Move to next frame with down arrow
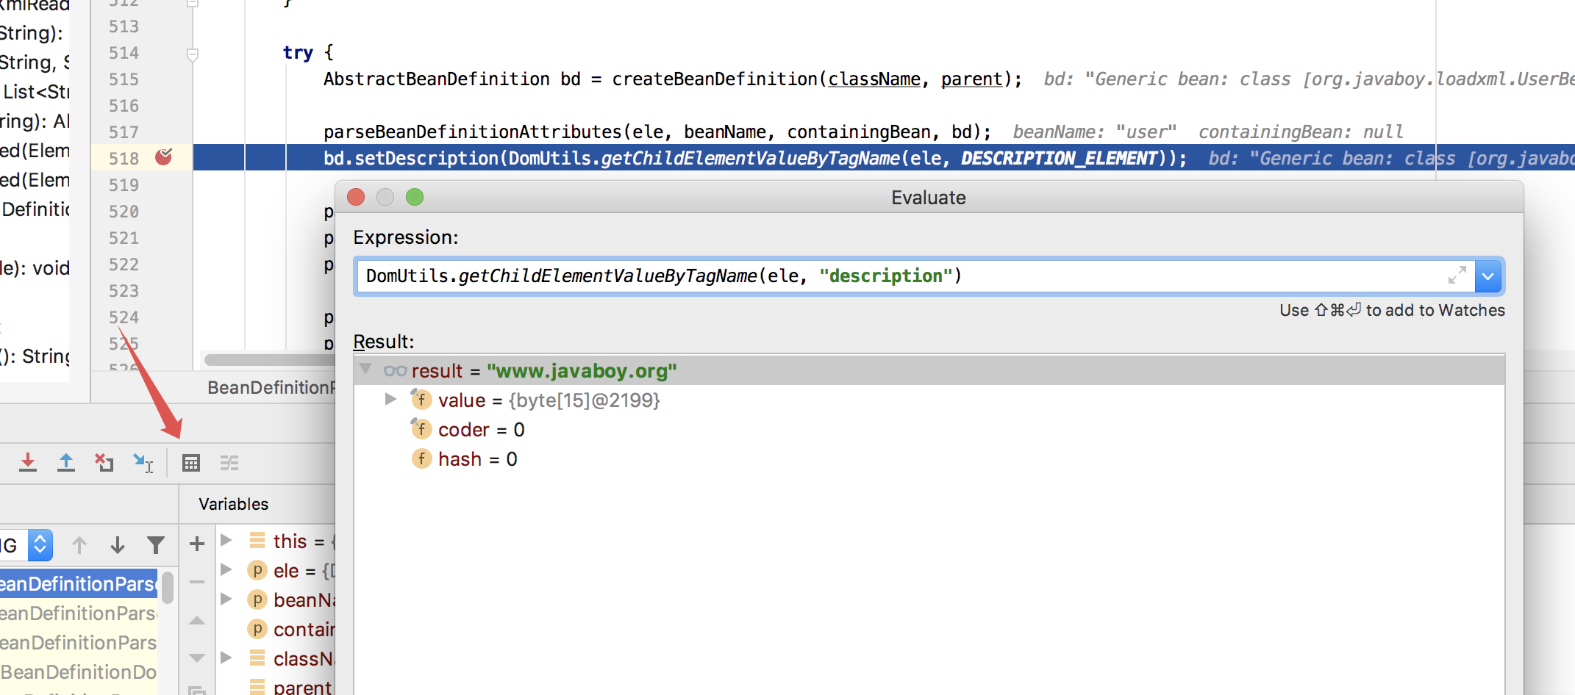This screenshot has height=695, width=1575. point(118,545)
